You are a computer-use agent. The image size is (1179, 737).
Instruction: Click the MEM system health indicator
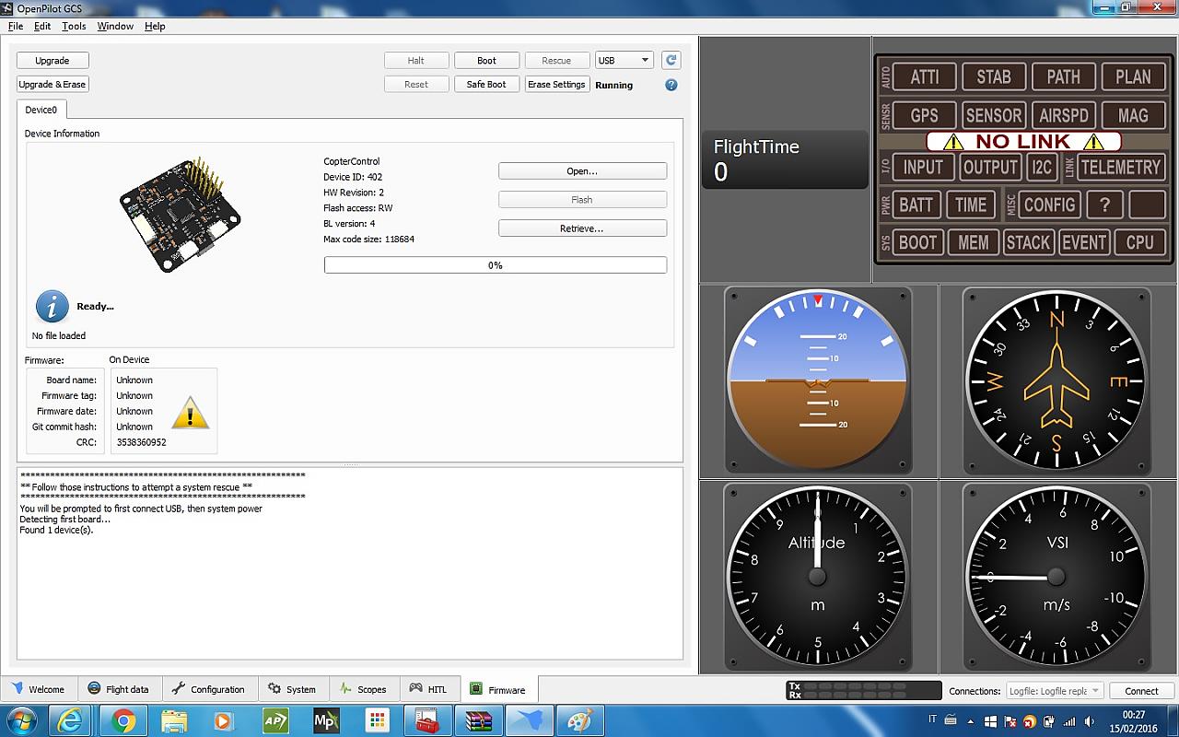pyautogui.click(x=974, y=242)
